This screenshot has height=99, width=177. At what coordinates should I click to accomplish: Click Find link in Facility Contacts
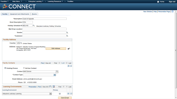tap(42, 63)
